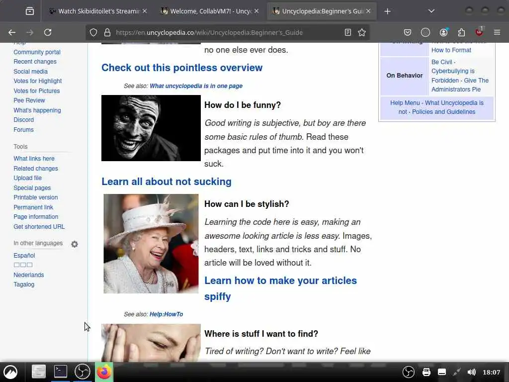Switch to Español language version
Screen dimensions: 509x382
[24, 255]
